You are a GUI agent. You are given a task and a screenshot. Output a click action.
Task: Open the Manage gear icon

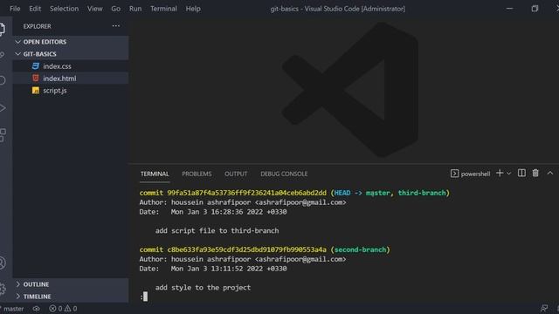3,289
